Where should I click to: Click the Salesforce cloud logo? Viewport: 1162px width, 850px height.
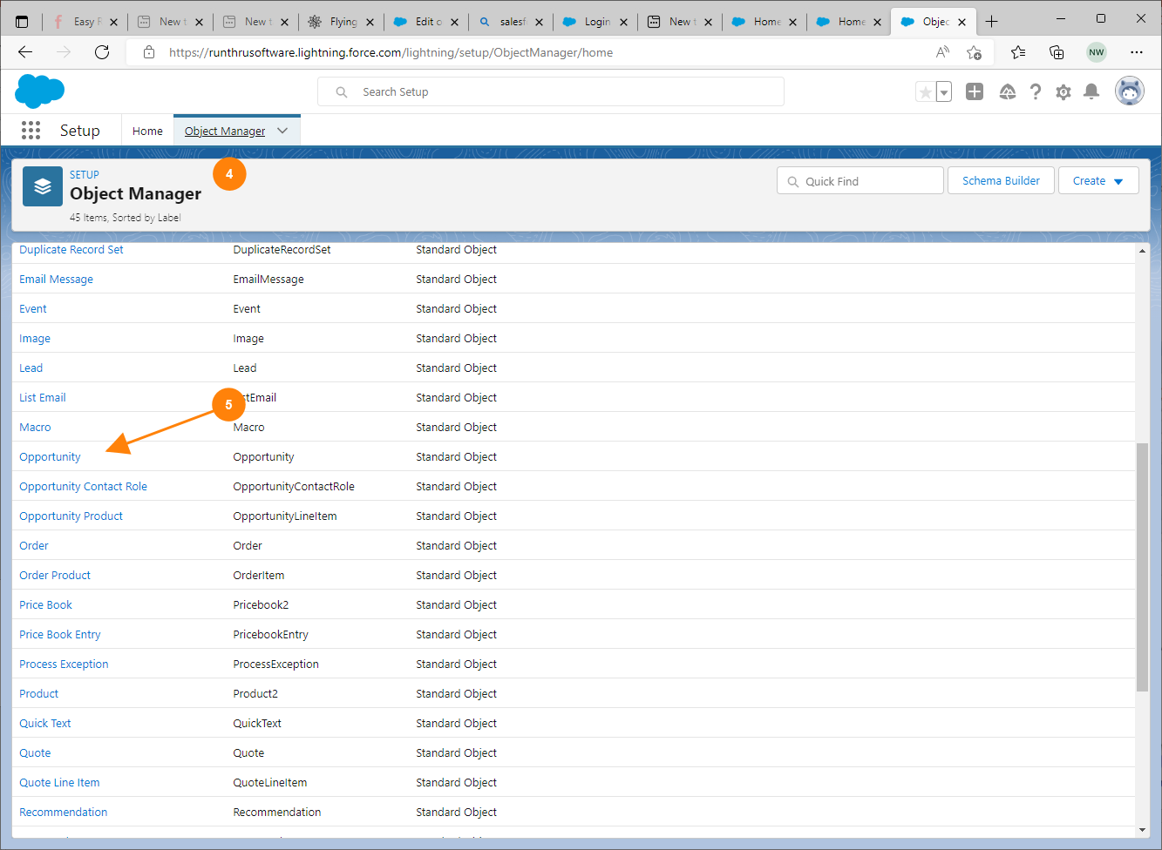(40, 91)
